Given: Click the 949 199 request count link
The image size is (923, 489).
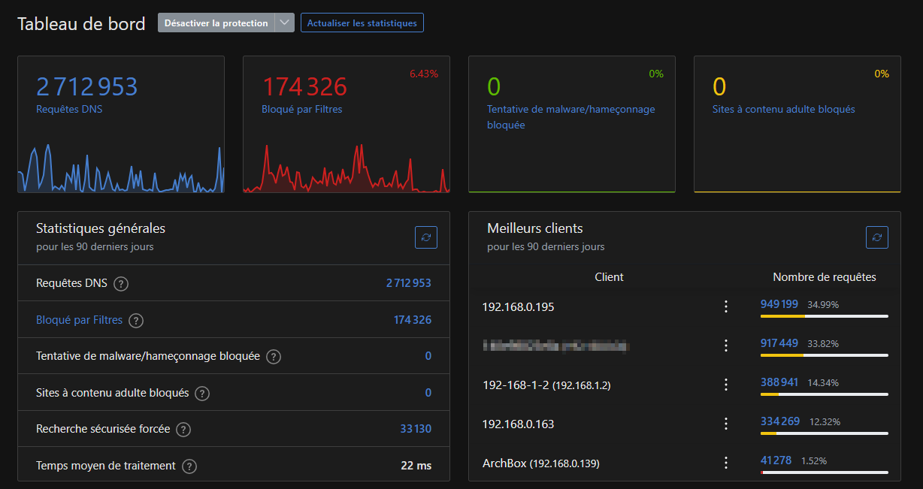Looking at the screenshot, I should point(779,304).
